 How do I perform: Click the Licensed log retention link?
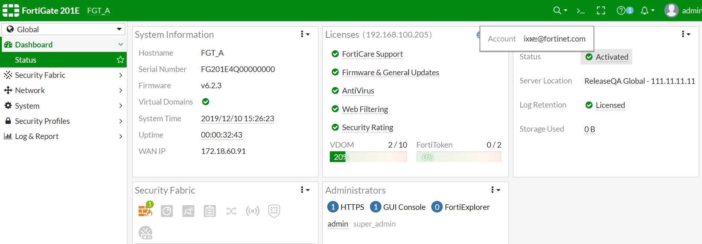(x=610, y=105)
